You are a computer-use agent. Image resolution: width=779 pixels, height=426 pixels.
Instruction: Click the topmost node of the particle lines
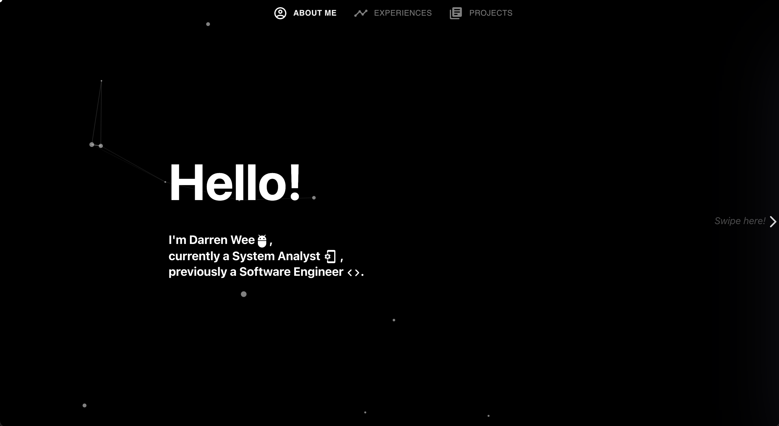pyautogui.click(x=101, y=81)
